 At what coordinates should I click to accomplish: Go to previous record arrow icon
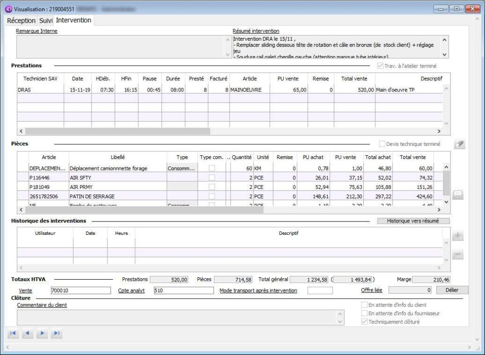click(x=27, y=333)
